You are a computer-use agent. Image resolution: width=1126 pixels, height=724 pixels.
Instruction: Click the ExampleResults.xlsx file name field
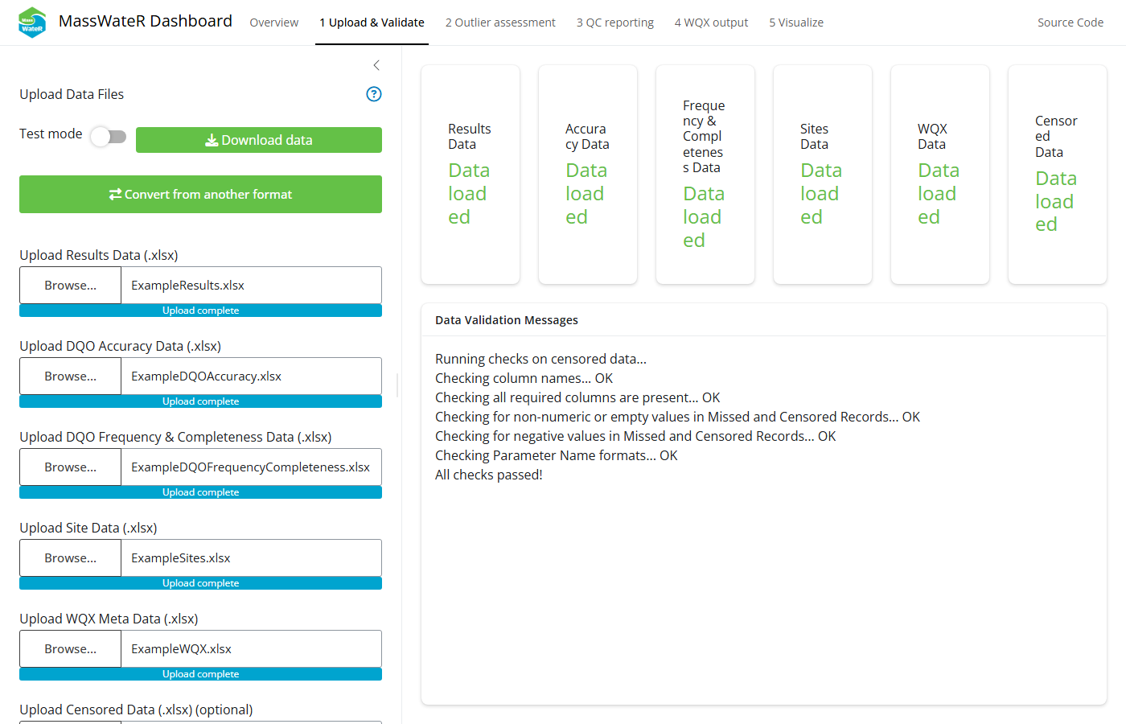click(252, 286)
